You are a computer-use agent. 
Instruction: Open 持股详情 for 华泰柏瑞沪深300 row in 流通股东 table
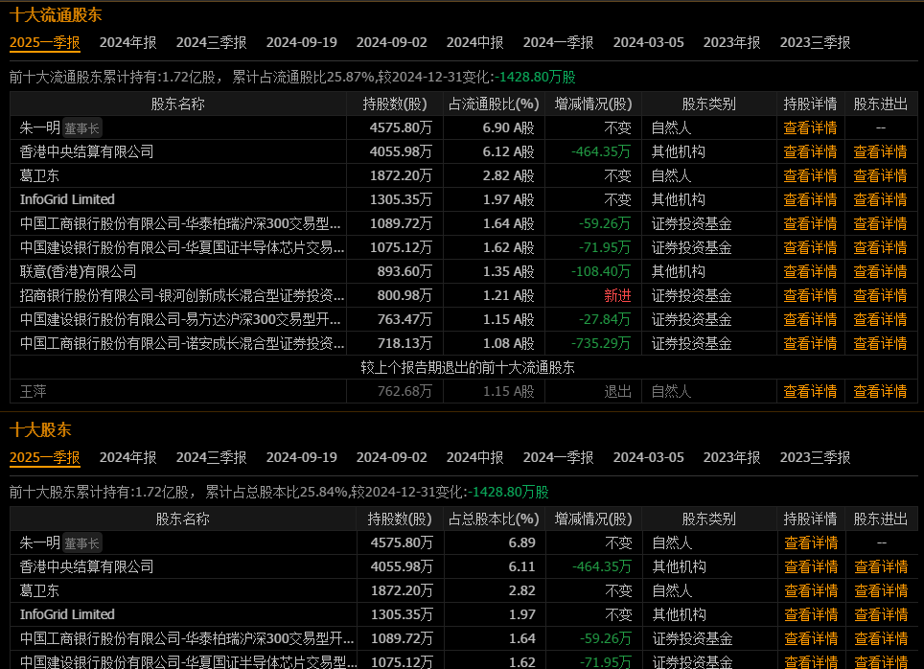click(x=810, y=224)
